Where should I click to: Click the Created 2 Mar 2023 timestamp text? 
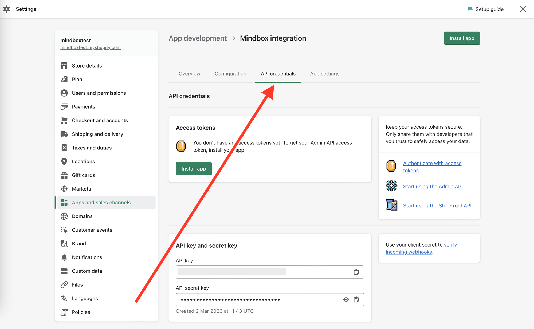(x=215, y=311)
